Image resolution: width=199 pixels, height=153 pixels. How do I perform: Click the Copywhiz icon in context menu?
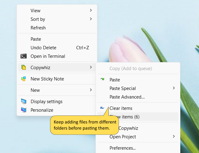[x=24, y=67]
